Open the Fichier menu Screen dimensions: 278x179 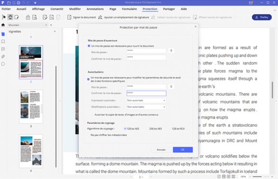pos(6,9)
